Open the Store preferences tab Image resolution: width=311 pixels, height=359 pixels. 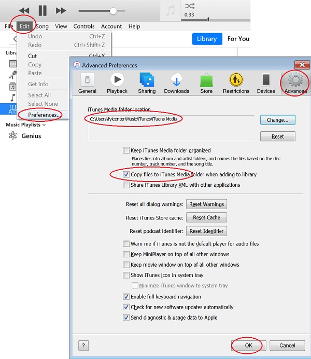coord(206,84)
